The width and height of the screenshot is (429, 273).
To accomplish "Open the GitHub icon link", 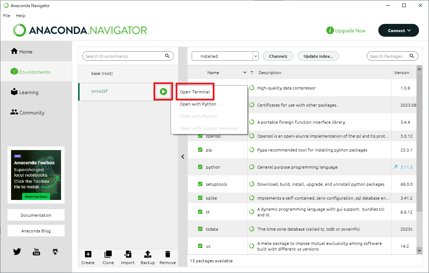I will point(55,252).
